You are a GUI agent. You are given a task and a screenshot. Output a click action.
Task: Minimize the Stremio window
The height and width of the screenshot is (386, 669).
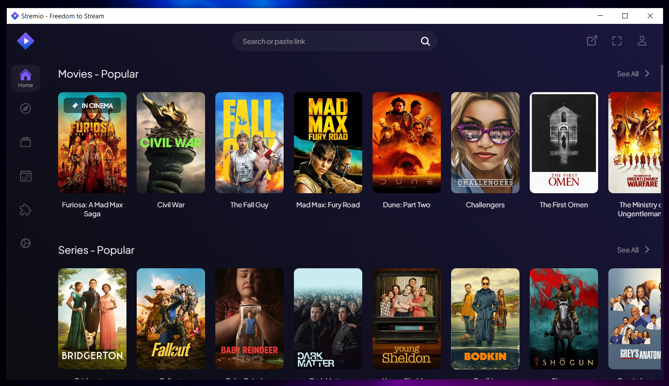coord(600,16)
